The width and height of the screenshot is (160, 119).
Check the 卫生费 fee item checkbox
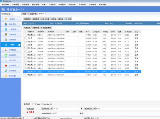tap(33, 104)
